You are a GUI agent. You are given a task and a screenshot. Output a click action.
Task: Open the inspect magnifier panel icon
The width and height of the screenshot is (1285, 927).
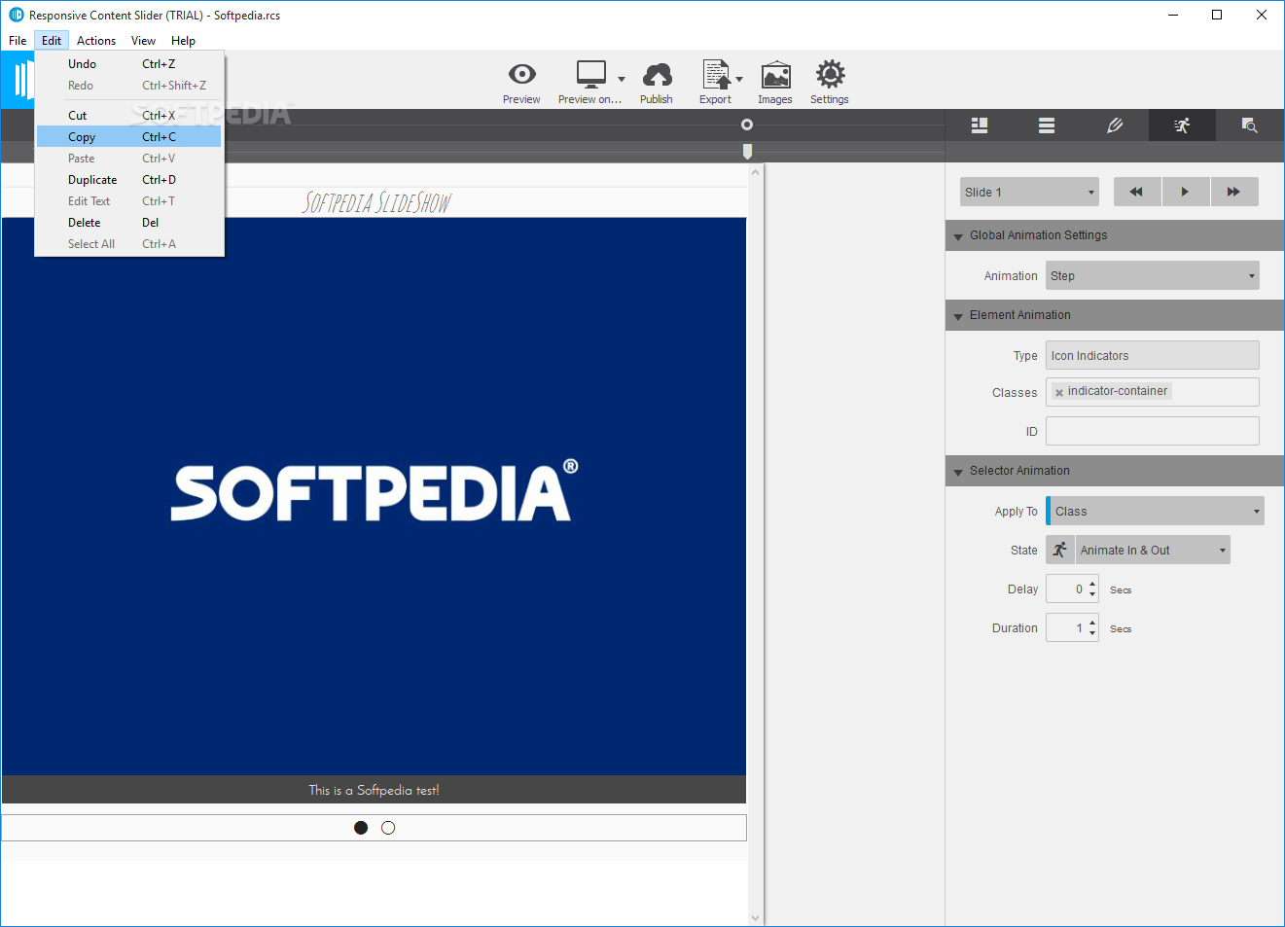(x=1249, y=125)
